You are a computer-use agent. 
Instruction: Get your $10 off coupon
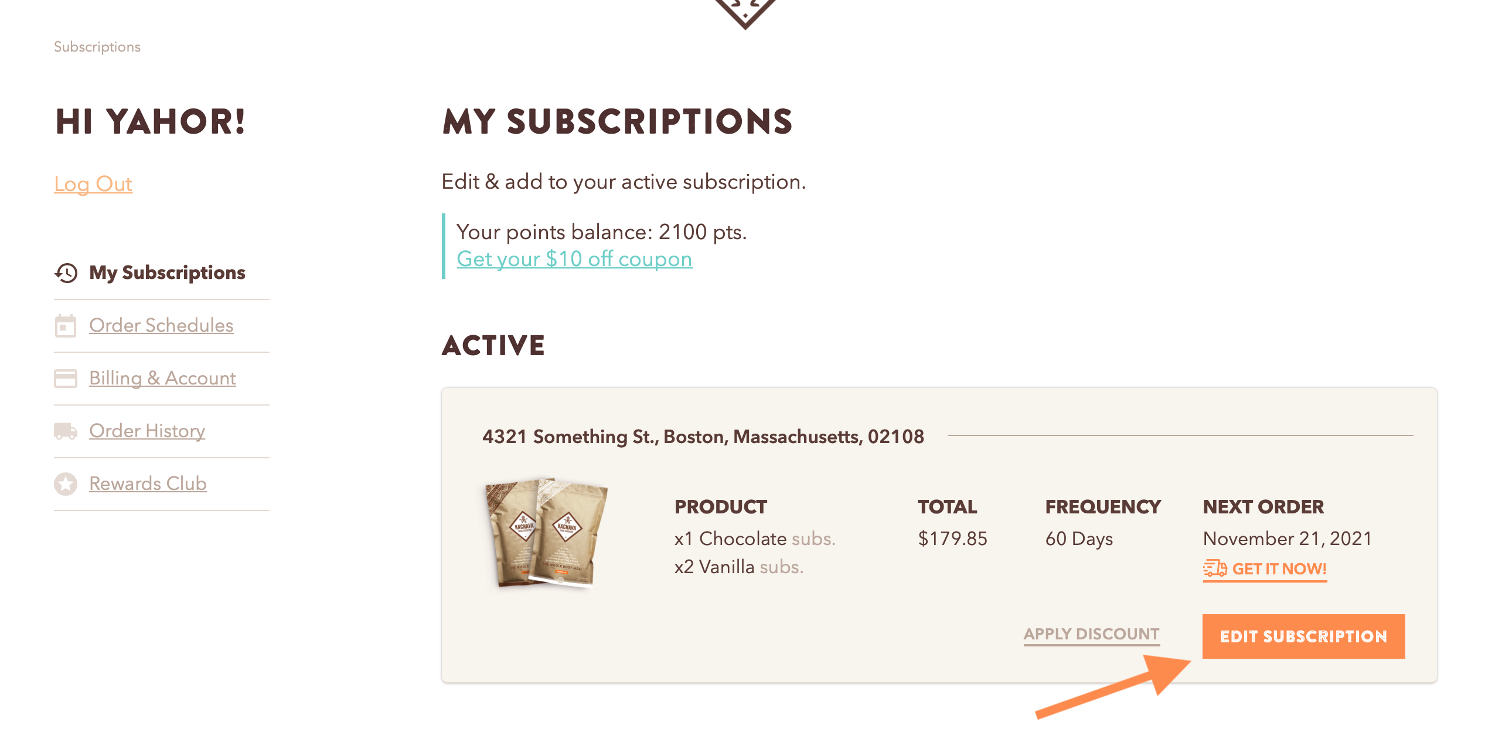click(x=574, y=259)
